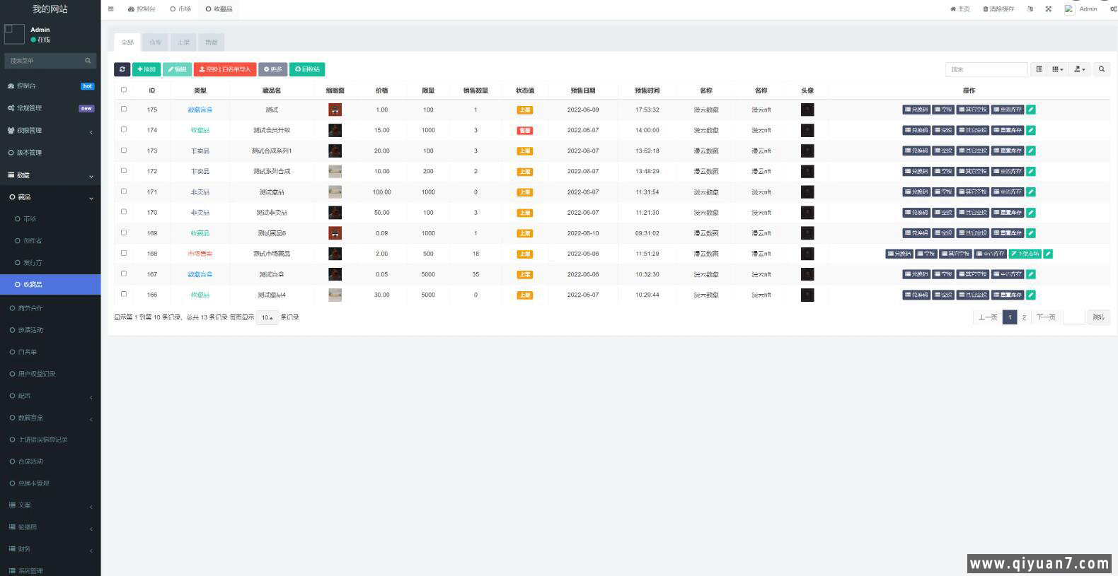1118x576 pixels.
Task: Toggle the sidebar hamburger menu icon
Action: pos(111,9)
